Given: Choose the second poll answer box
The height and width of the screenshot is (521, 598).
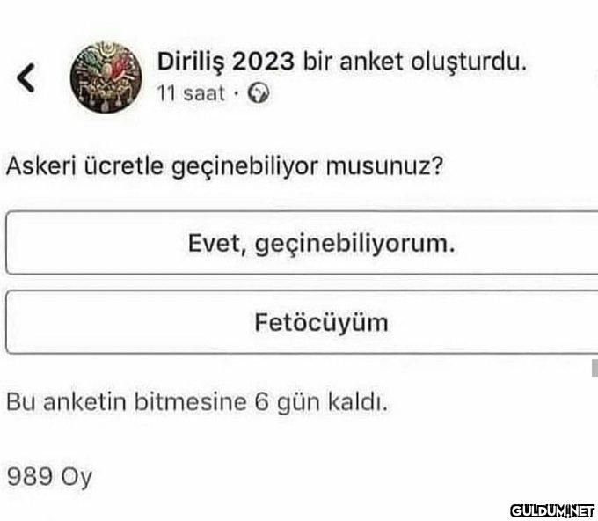Looking at the screenshot, I should click(x=302, y=322).
